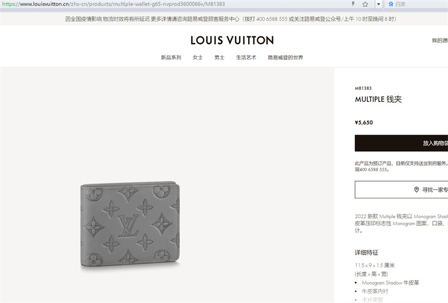Viewport: 448px width, 303px height.
Task: Click the Baidu paw search icon
Action: tap(391, 4)
